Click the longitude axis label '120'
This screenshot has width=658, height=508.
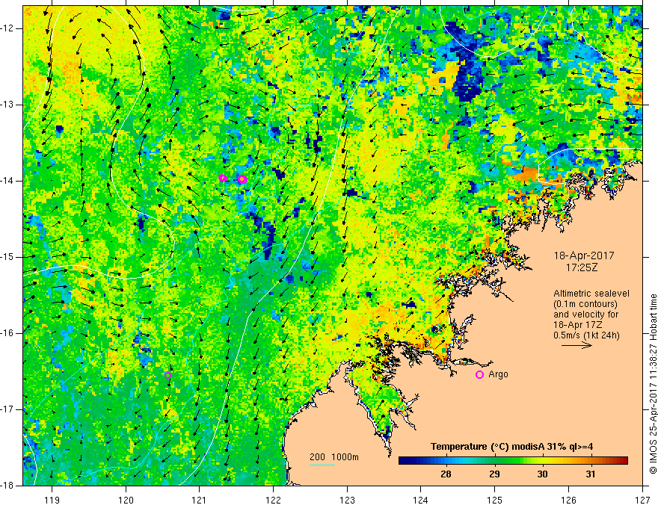click(x=126, y=500)
